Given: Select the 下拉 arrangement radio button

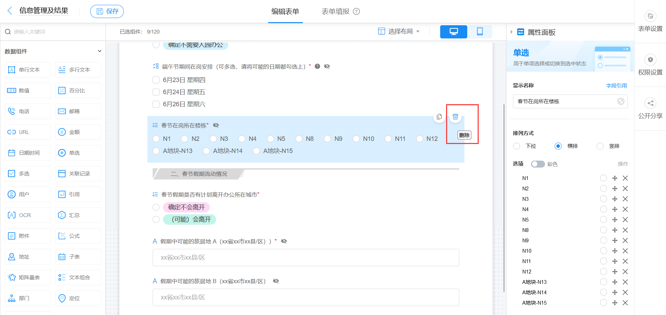Looking at the screenshot, I should [x=516, y=146].
